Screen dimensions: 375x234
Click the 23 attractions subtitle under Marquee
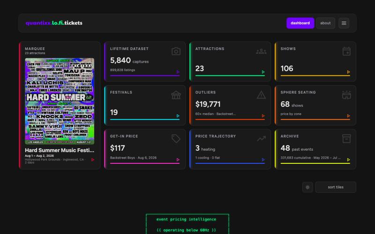pos(35,53)
